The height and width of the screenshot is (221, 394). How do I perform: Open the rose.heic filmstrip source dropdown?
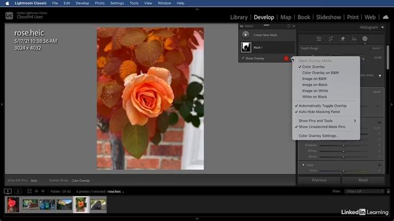[116, 192]
